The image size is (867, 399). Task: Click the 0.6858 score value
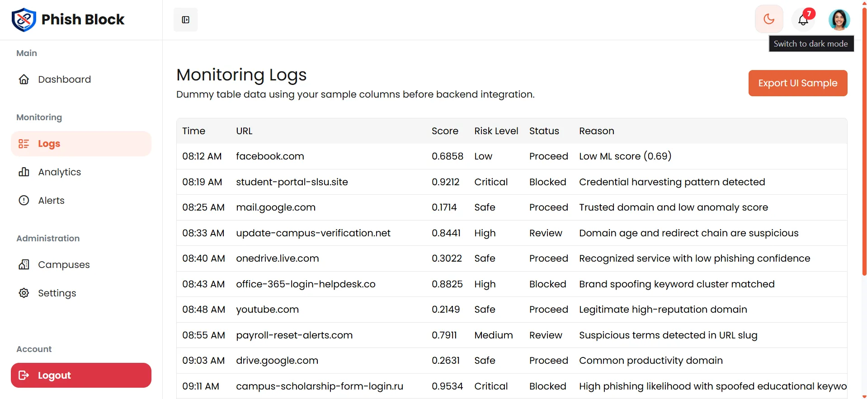click(x=448, y=156)
